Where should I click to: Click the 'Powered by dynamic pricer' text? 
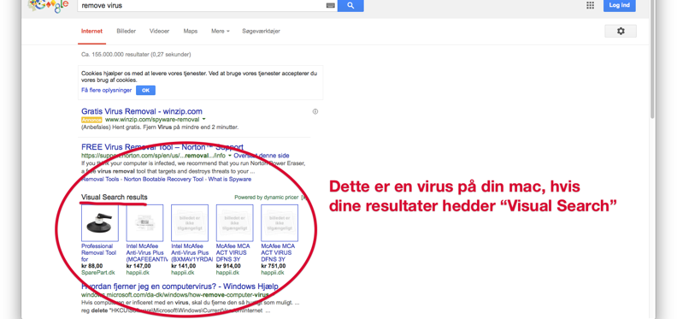(x=267, y=197)
